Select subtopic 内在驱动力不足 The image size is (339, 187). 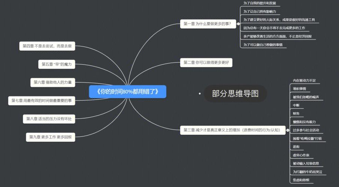coord(304,80)
